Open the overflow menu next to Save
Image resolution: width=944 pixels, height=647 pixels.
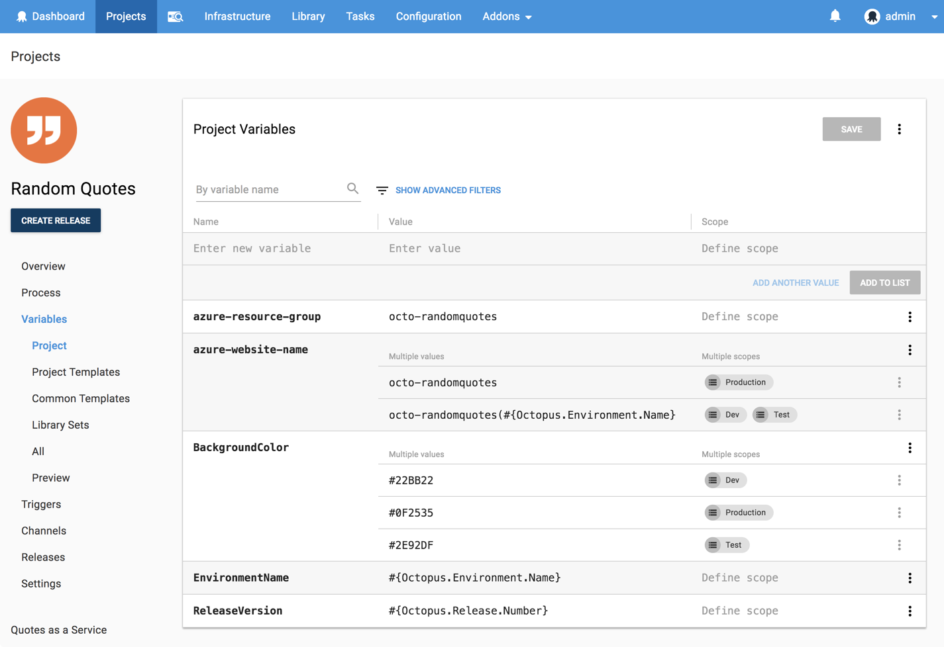pyautogui.click(x=900, y=129)
